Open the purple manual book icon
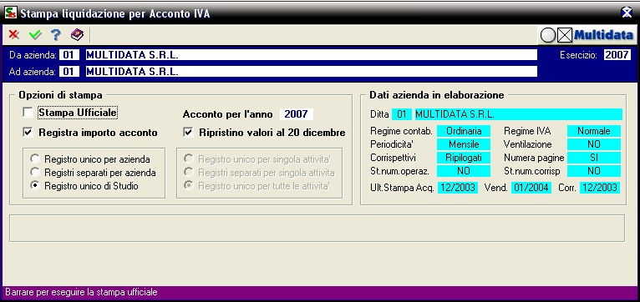The image size is (640, 302). coord(77,35)
